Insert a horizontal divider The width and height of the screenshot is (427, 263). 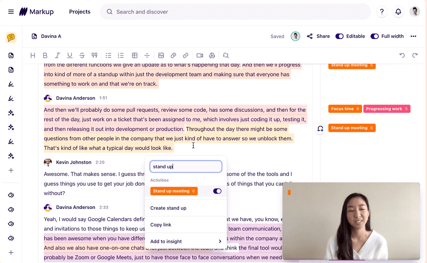147,55
